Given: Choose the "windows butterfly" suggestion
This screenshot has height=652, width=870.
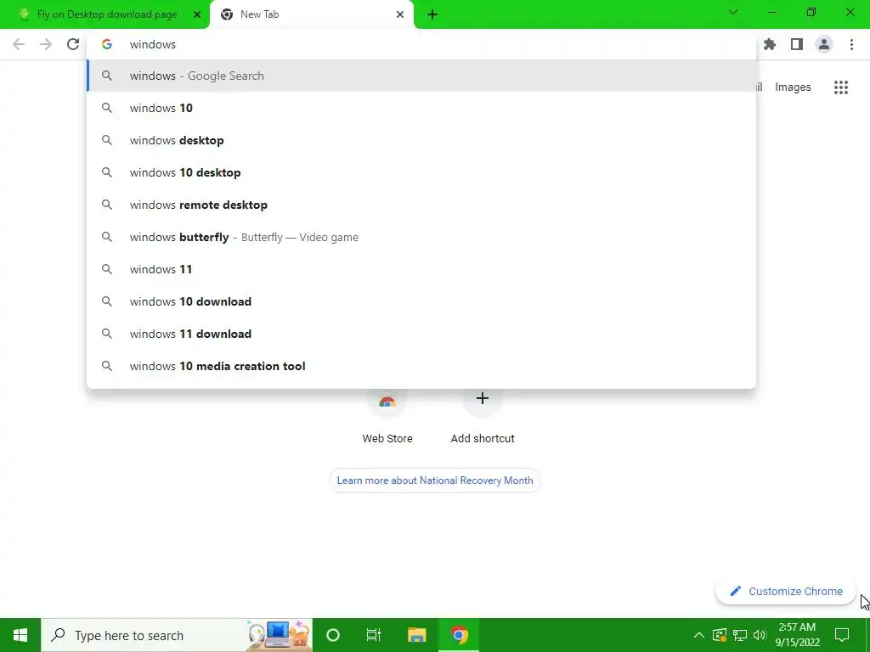Looking at the screenshot, I should pos(421,238).
